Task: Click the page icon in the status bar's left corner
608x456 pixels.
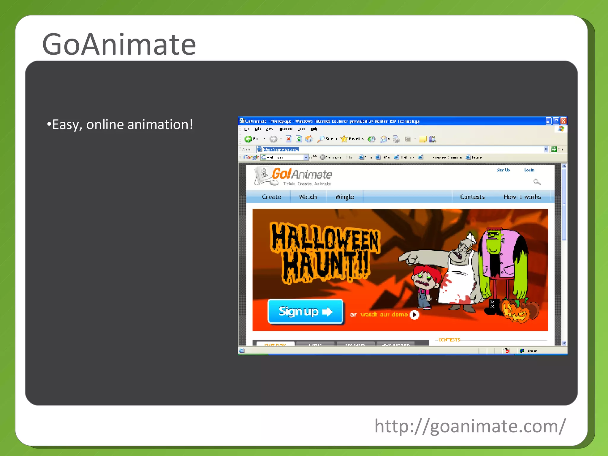Action: point(242,351)
